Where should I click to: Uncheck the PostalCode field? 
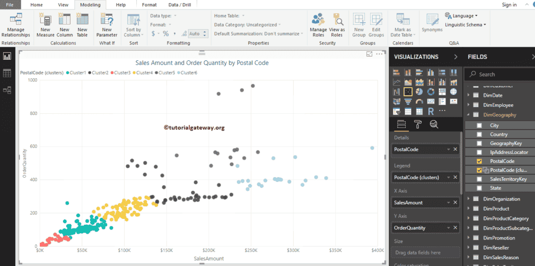[x=479, y=161]
